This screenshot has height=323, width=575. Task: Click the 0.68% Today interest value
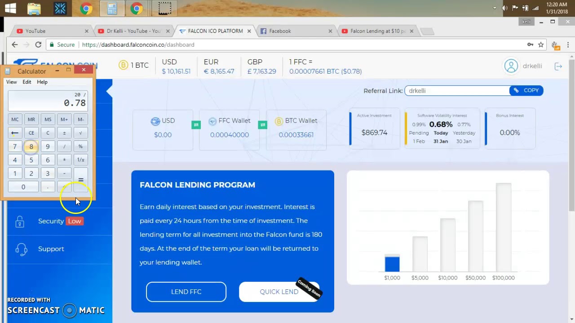441,124
